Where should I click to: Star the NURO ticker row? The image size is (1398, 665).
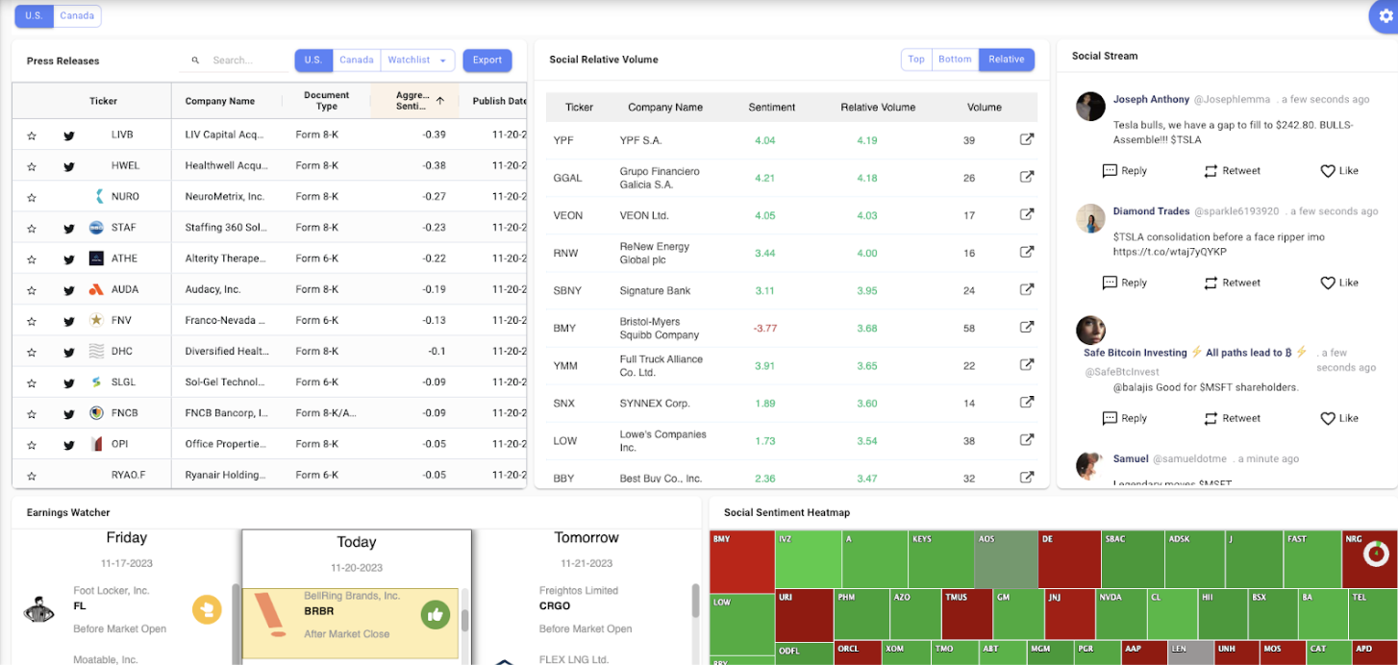coord(32,197)
